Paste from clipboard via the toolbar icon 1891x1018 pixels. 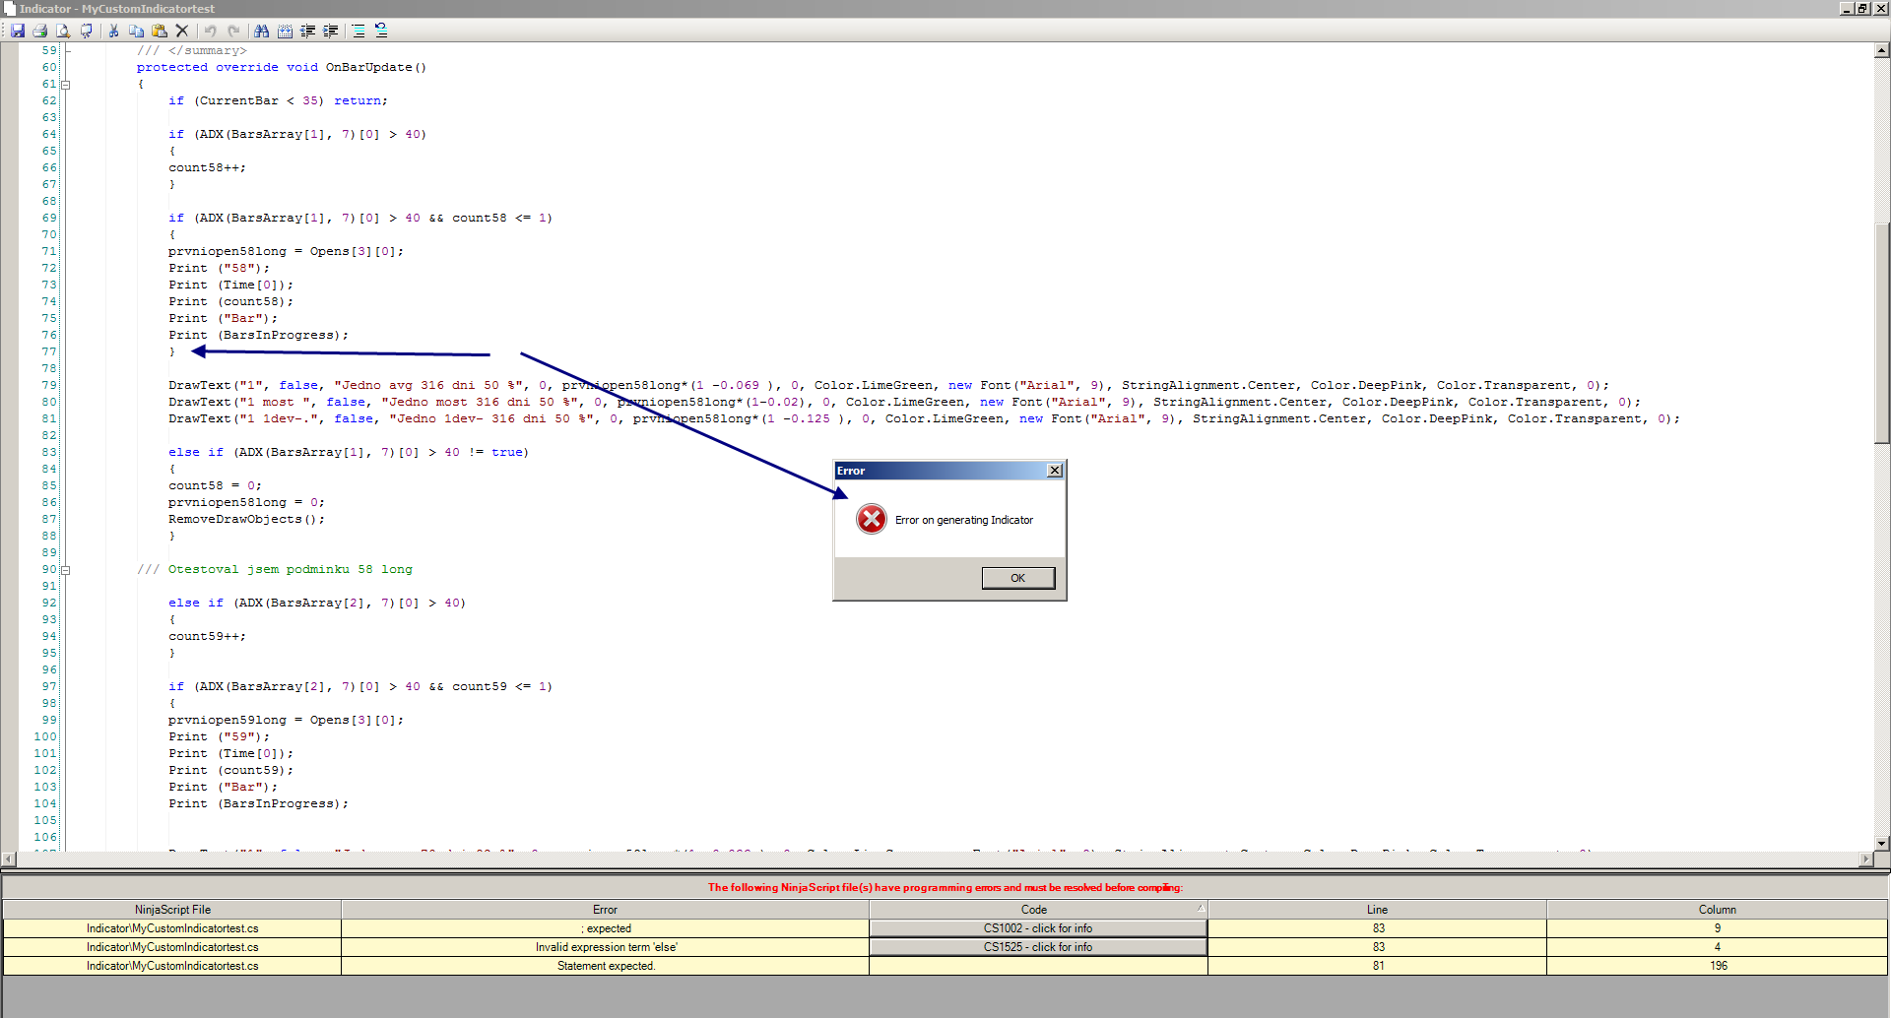(159, 31)
